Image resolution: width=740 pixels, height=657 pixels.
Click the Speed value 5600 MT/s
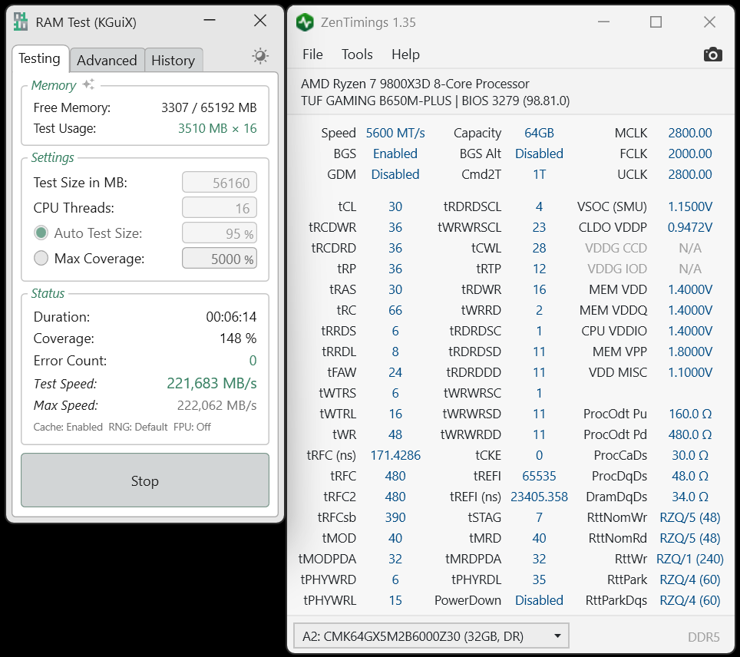(x=395, y=133)
